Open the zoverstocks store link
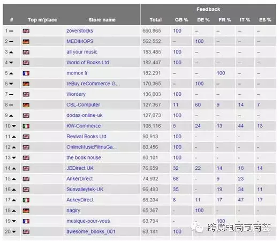The height and width of the screenshot is (241, 280). click(80, 31)
